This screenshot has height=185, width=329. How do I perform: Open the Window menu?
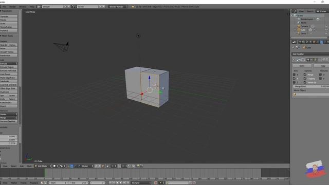[23, 7]
